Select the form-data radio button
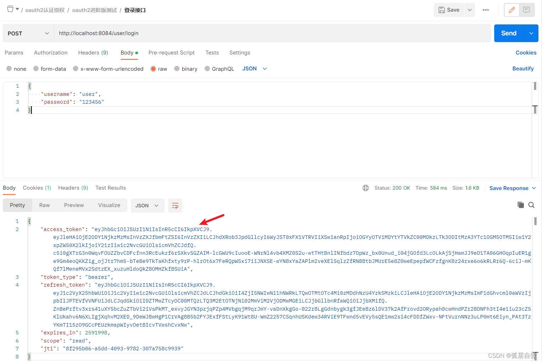542x362 pixels. point(36,69)
